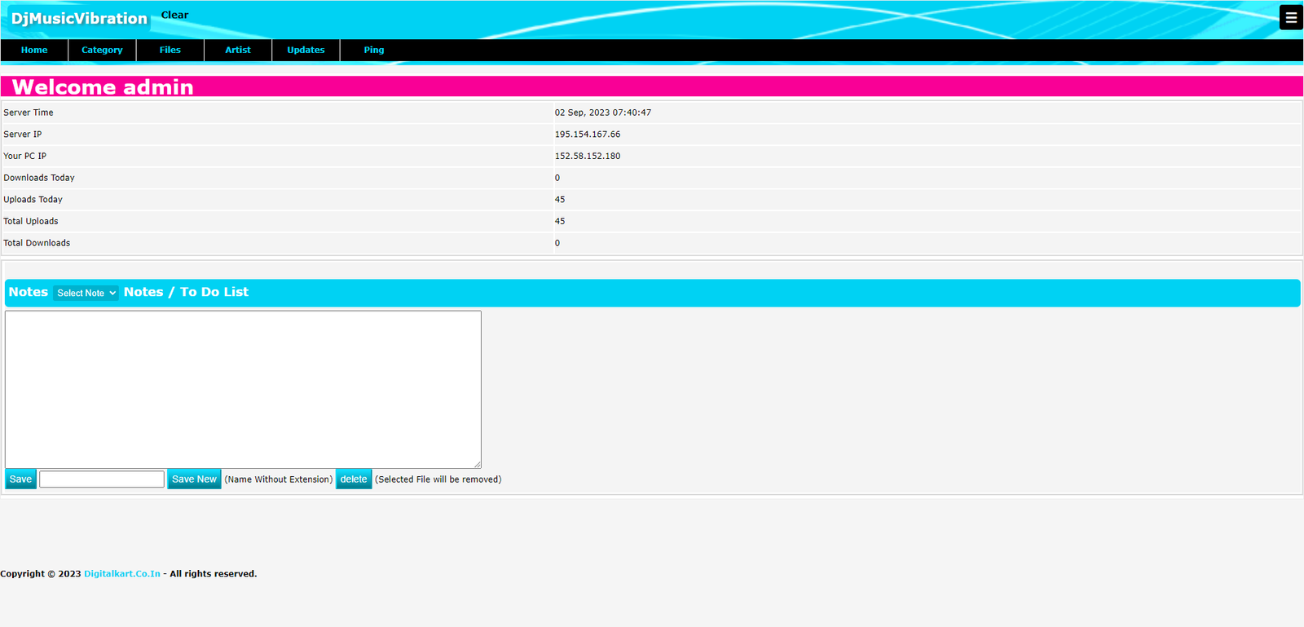1304x627 pixels.
Task: Open the Category menu item
Action: [102, 50]
